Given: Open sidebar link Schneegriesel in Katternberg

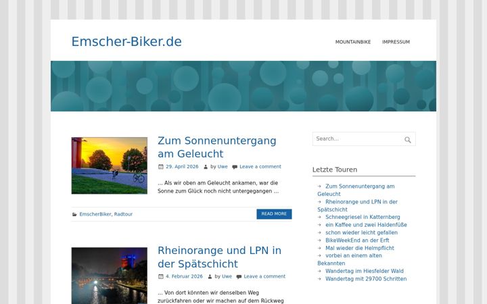Looking at the screenshot, I should [363, 217].
